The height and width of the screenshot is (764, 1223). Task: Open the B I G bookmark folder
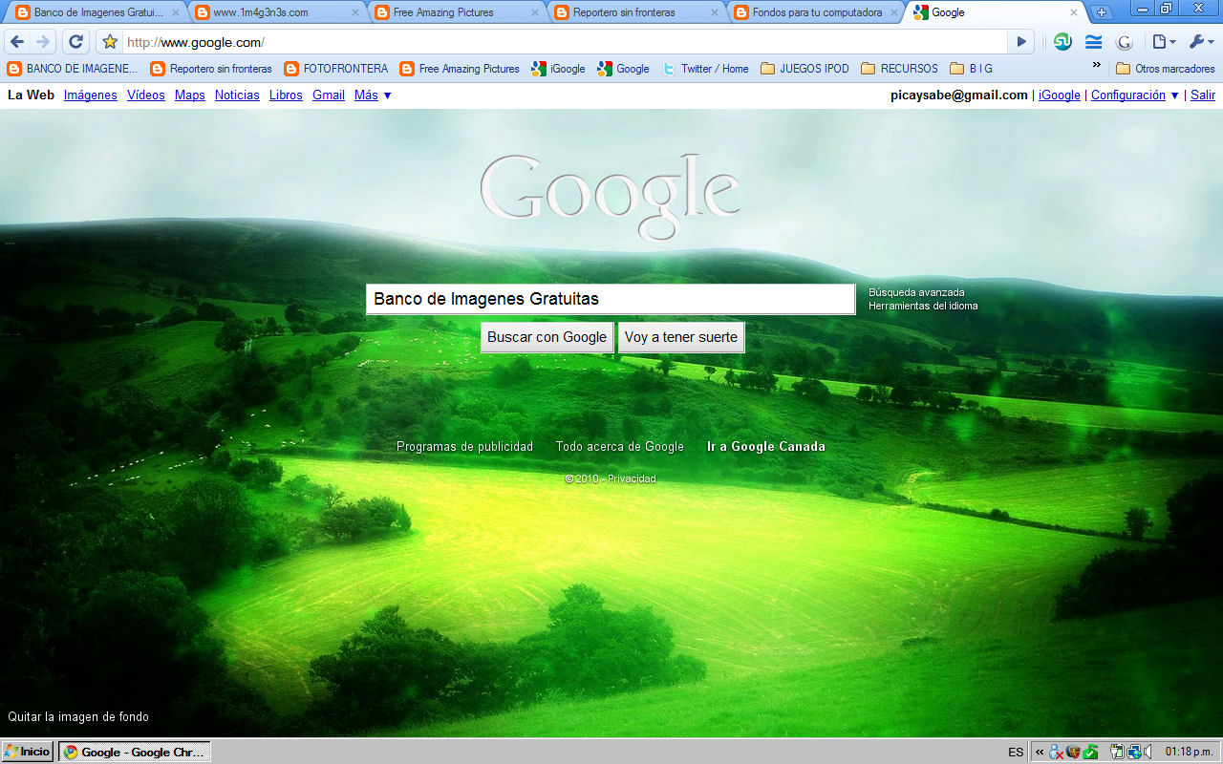coord(971,69)
